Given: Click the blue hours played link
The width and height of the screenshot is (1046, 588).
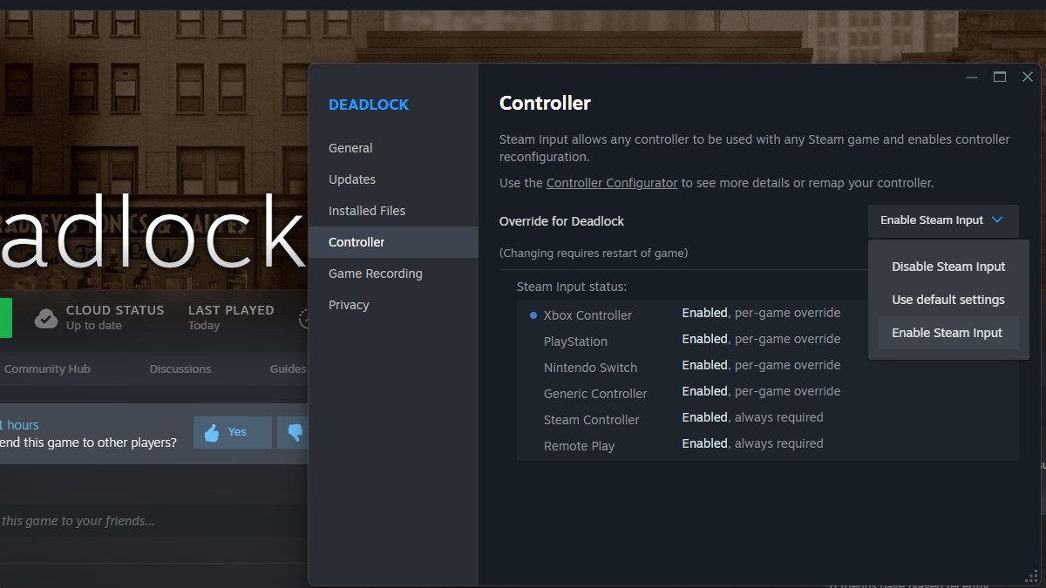Looking at the screenshot, I should pyautogui.click(x=19, y=424).
